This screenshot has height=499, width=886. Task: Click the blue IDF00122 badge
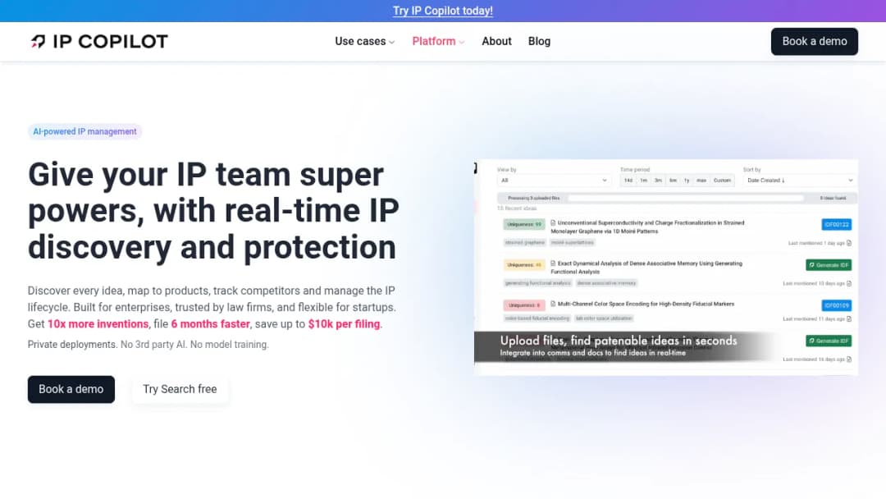coord(836,224)
